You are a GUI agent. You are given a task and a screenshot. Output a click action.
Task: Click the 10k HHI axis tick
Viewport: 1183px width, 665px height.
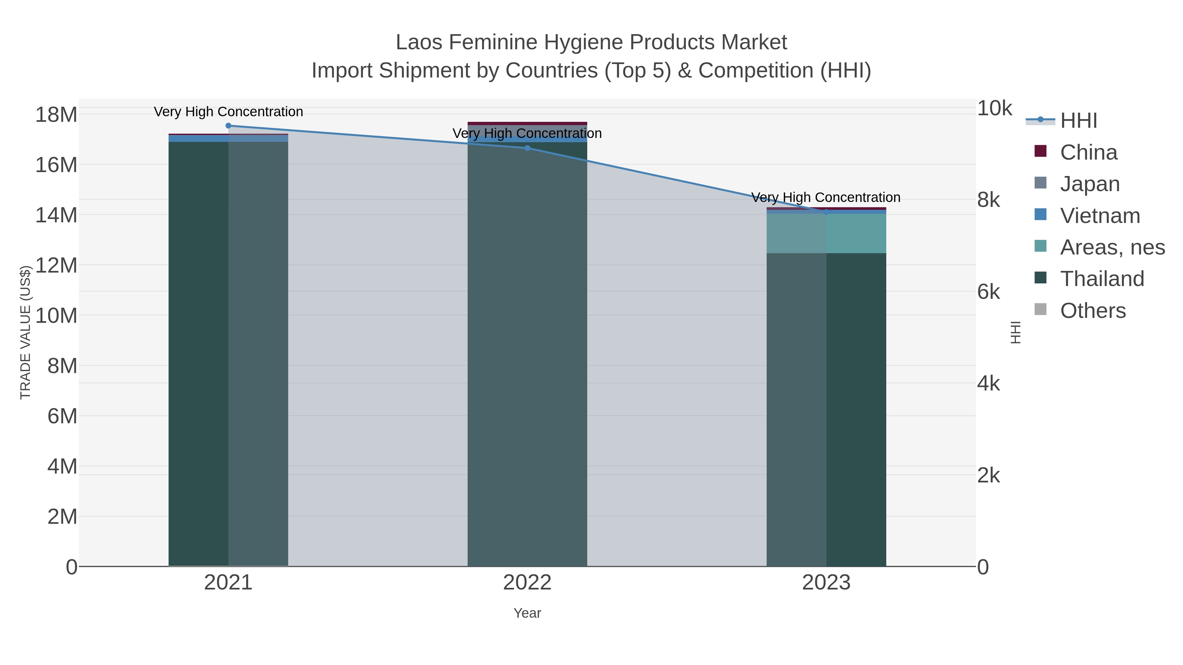(x=995, y=108)
